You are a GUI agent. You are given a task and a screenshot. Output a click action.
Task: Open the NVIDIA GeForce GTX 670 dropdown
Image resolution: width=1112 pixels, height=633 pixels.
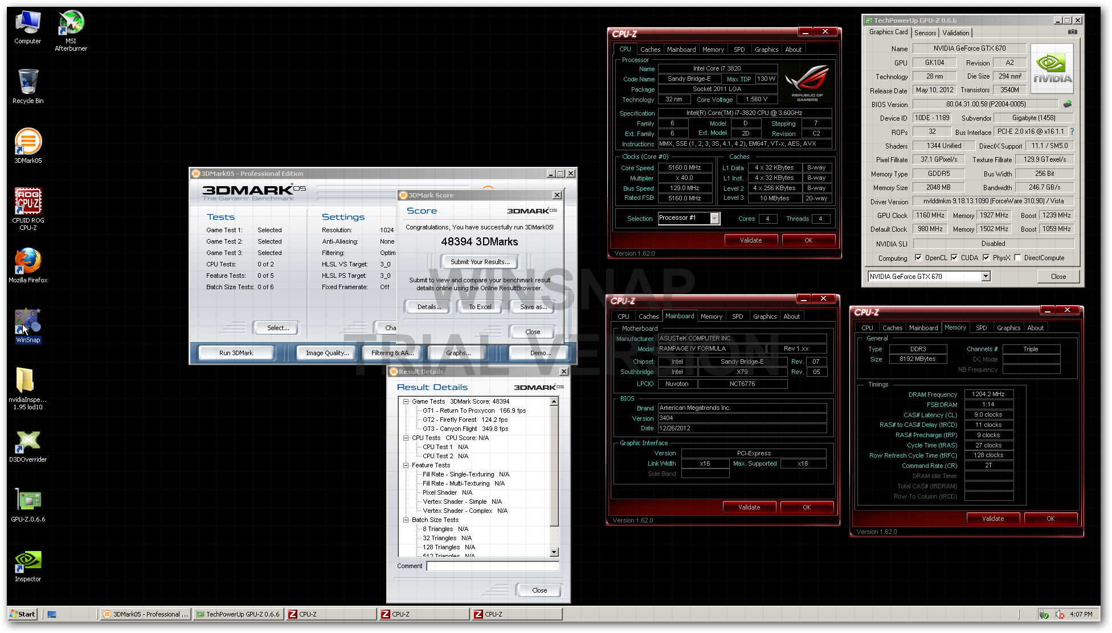pyautogui.click(x=986, y=277)
